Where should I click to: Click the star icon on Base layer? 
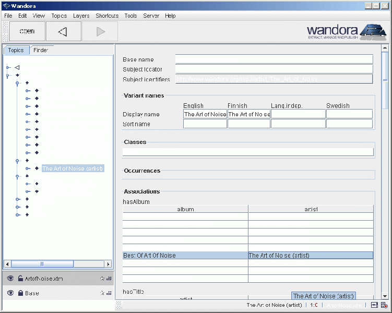point(102,293)
